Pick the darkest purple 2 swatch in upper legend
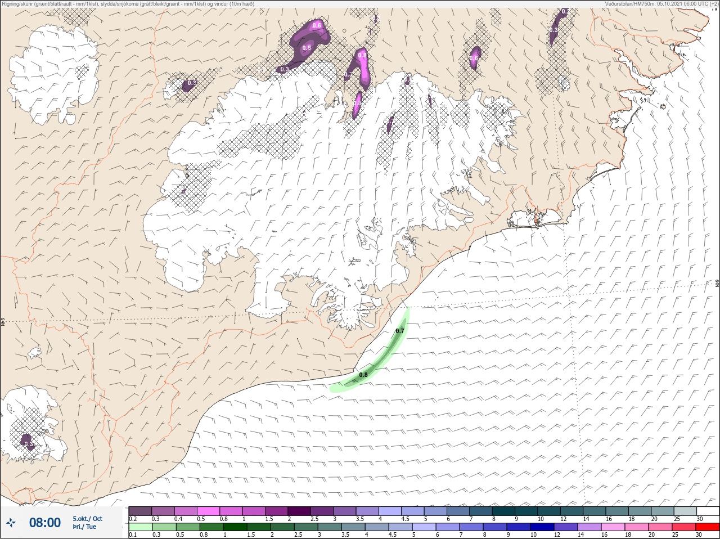This screenshot has height=539, width=720. [299, 511]
